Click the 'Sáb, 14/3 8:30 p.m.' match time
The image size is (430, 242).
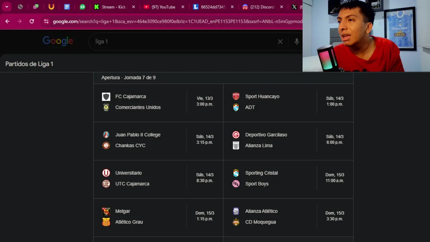pos(205,178)
